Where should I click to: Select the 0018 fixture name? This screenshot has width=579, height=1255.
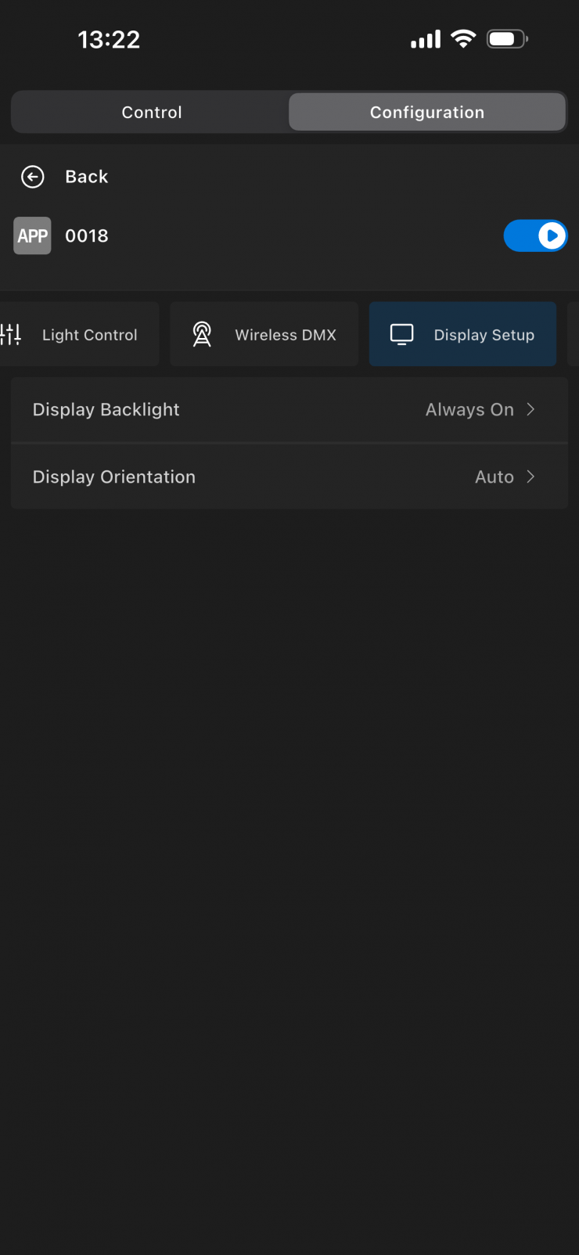click(87, 236)
